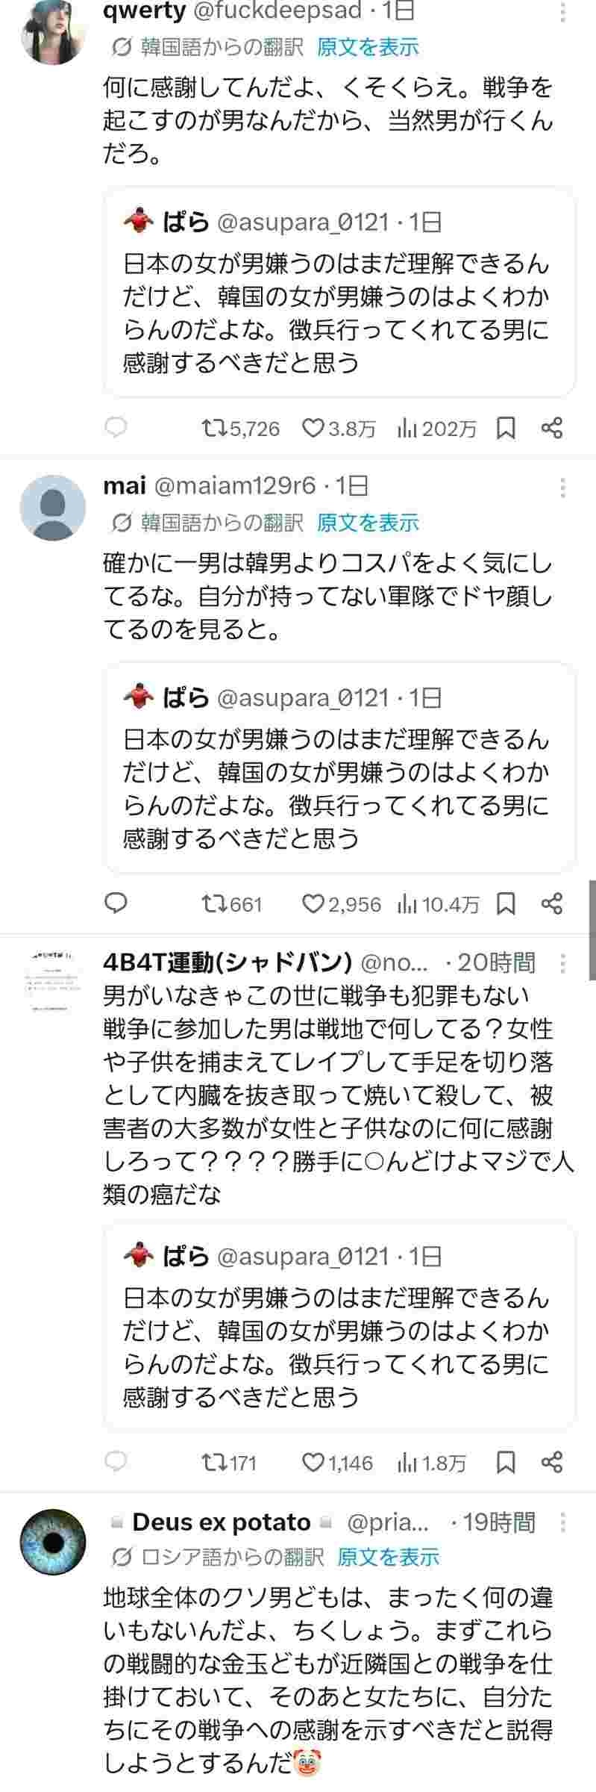Bookmark the 4B4T運動 post
This screenshot has height=1792, width=596.
point(506,1462)
